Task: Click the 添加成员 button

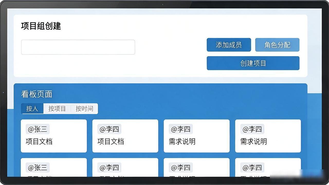Action: (229, 45)
